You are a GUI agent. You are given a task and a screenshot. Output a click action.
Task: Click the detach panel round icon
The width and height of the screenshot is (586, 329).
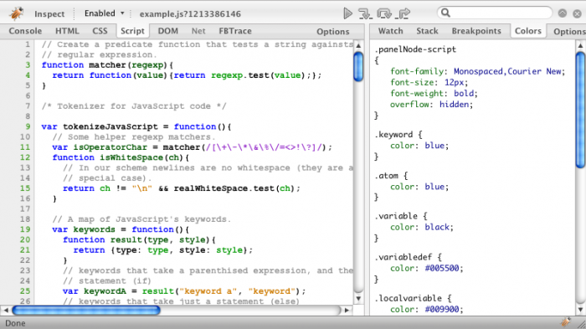[563, 13]
